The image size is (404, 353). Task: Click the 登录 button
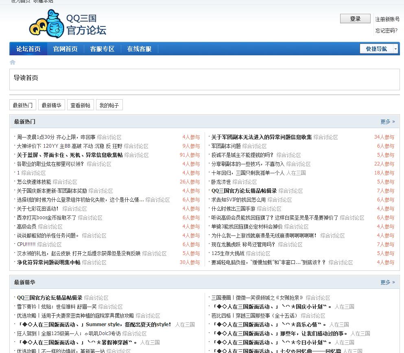point(355,19)
